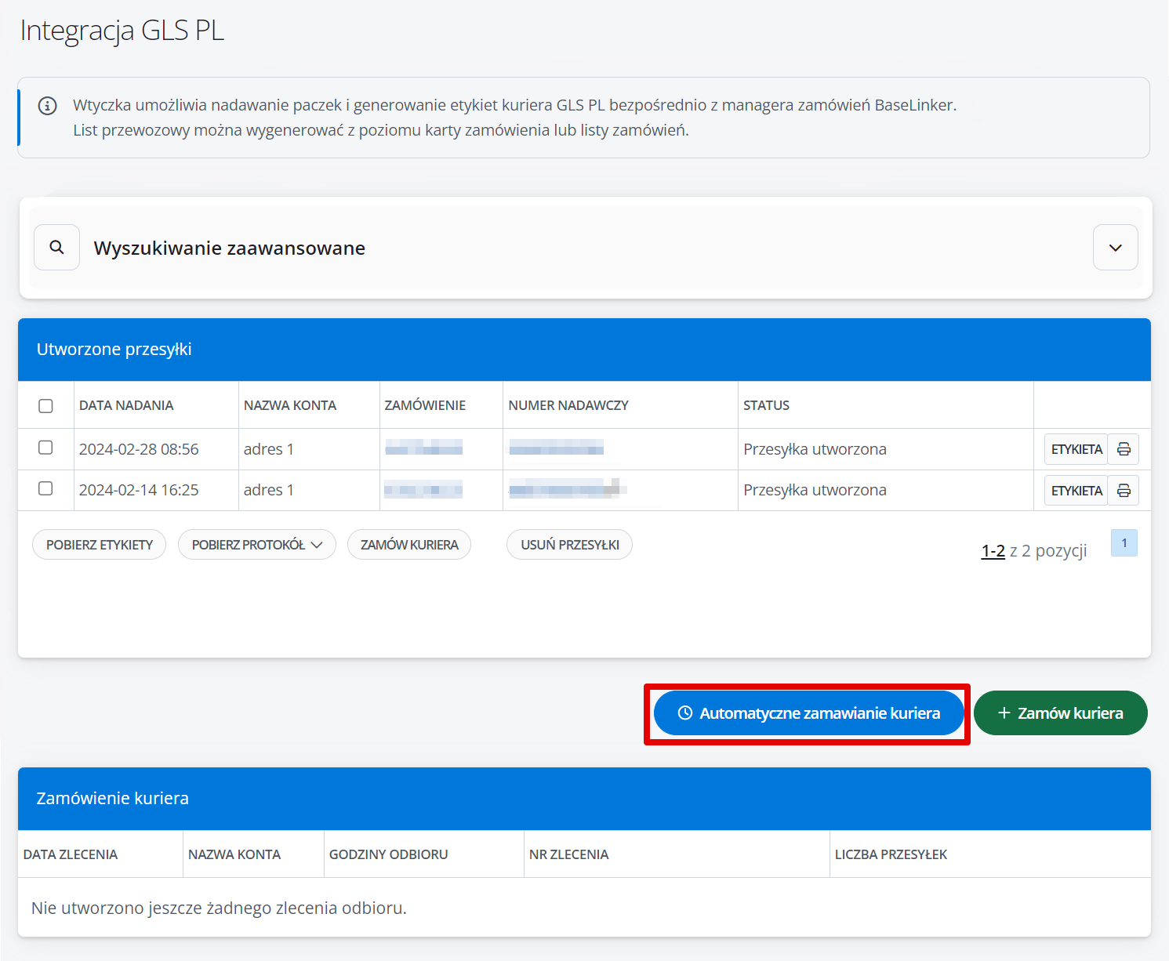Click Automatyczne zamawianie kuriera button
This screenshot has height=961, width=1169.
coord(808,713)
